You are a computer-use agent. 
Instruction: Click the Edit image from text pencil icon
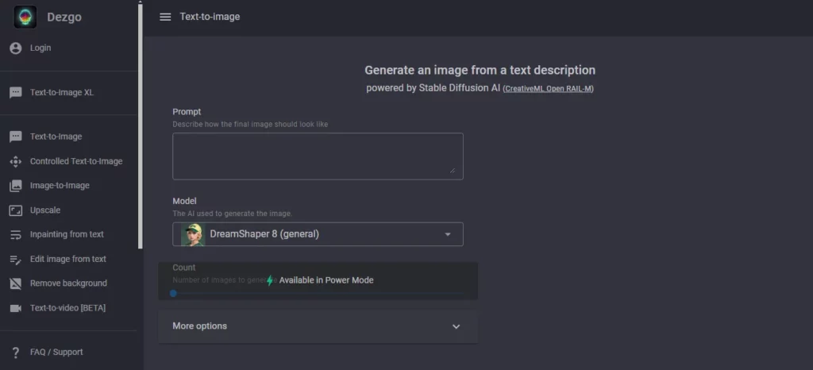(16, 259)
